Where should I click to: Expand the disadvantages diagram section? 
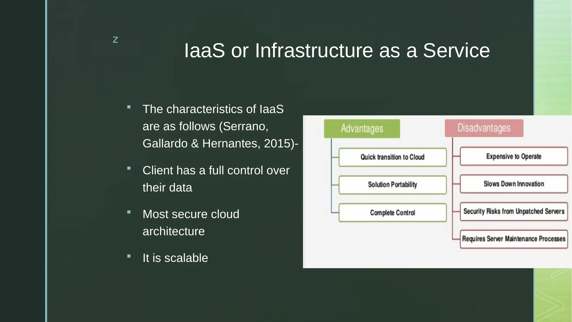(x=483, y=128)
